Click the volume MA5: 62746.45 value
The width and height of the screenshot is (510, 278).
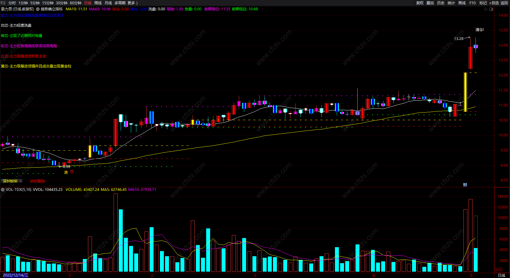pos(114,190)
